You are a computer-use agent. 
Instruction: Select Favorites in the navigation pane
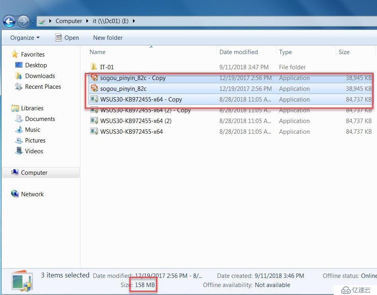[x=33, y=54]
